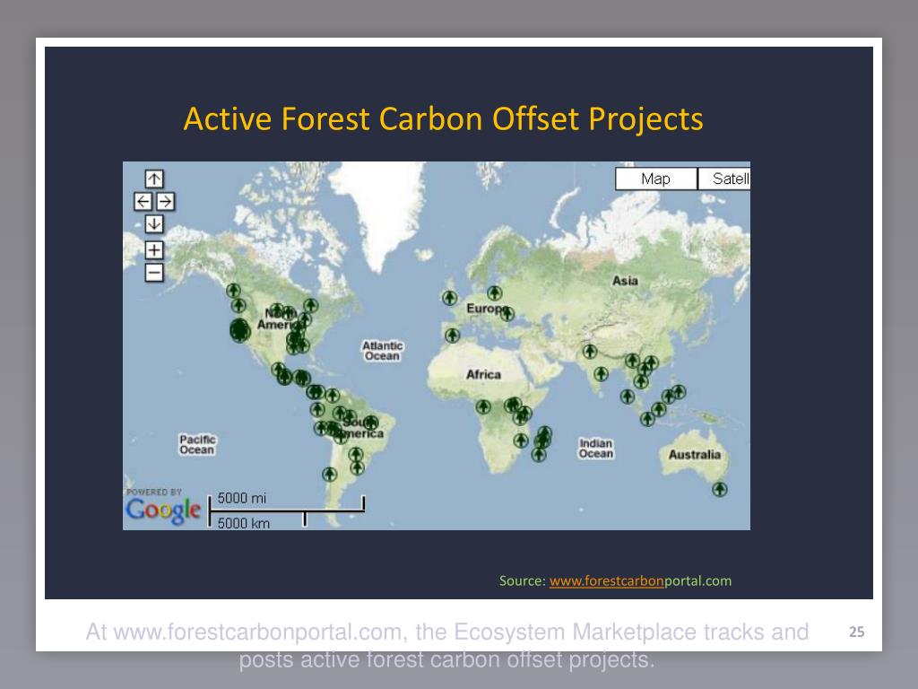This screenshot has width=918, height=689.
Task: Select the tree marker in northern India
Action: coord(590,352)
